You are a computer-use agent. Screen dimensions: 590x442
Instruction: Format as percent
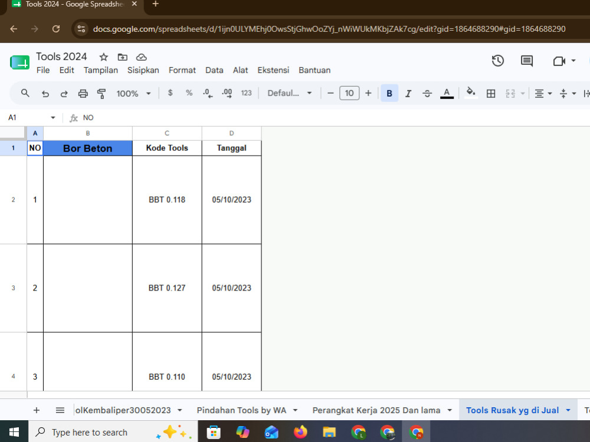(189, 93)
